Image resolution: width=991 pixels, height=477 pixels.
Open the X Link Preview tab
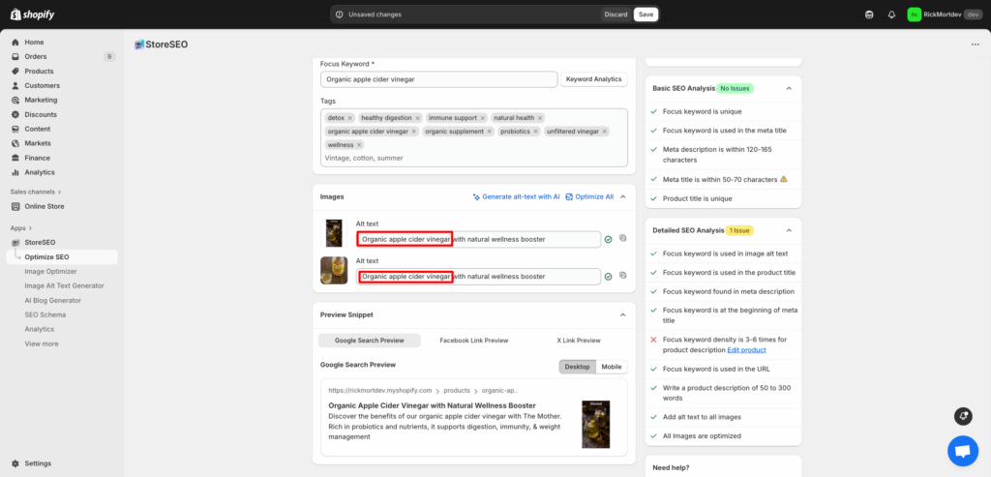point(578,341)
